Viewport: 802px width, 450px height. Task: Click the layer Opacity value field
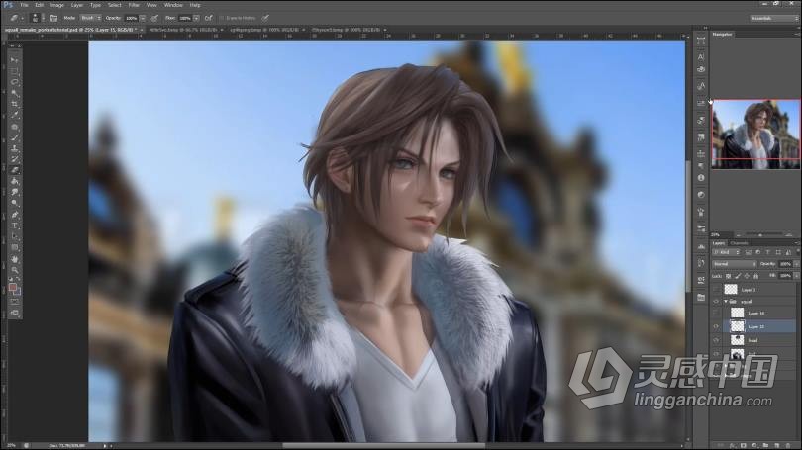(x=785, y=264)
